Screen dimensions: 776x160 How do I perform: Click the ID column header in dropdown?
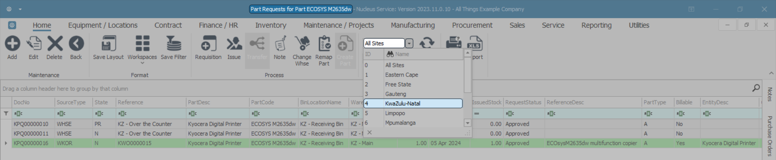click(x=373, y=54)
